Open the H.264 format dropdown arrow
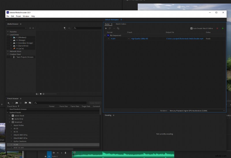Screen dimensions: 231x158 109,38
